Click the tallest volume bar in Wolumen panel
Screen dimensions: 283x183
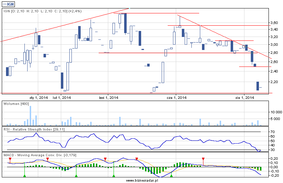[30, 115]
